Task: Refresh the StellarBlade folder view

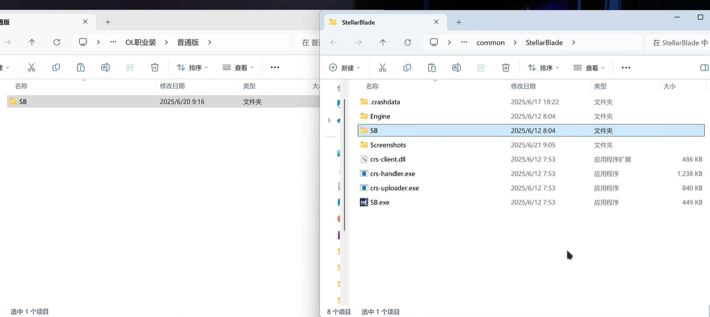Action: [408, 43]
